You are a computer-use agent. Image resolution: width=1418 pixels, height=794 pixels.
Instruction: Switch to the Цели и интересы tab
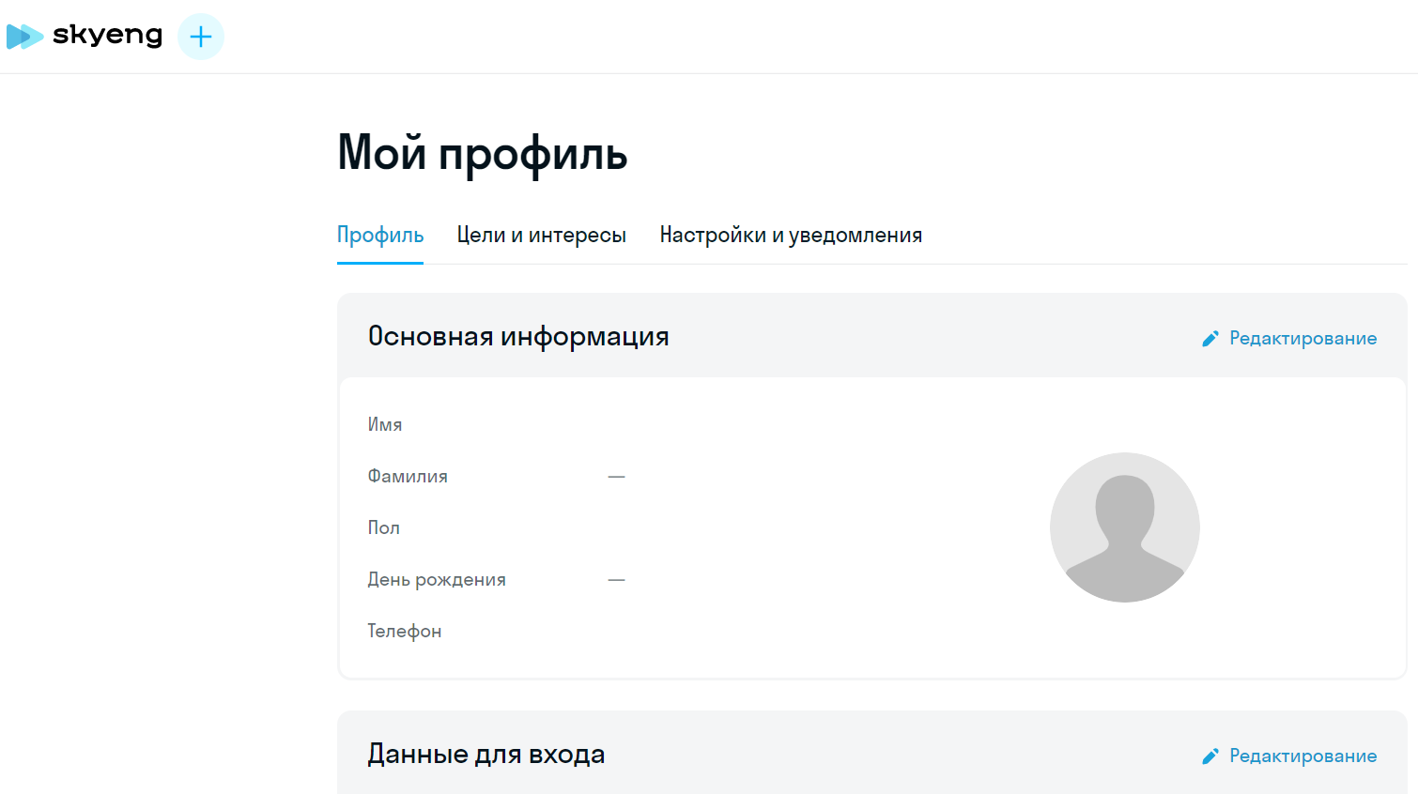click(x=542, y=236)
